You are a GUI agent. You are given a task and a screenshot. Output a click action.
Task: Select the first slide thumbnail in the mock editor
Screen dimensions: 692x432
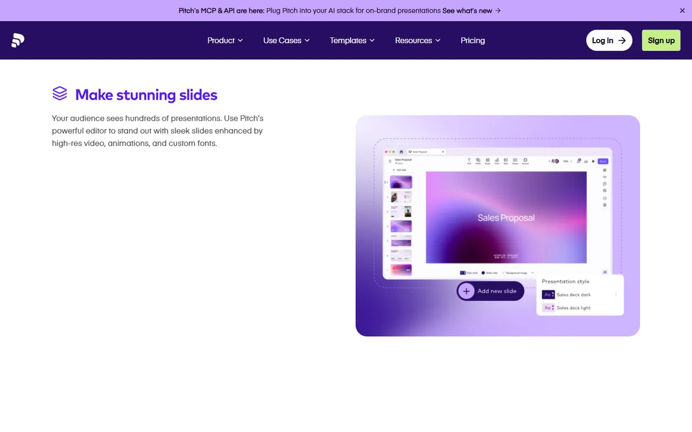(x=401, y=182)
